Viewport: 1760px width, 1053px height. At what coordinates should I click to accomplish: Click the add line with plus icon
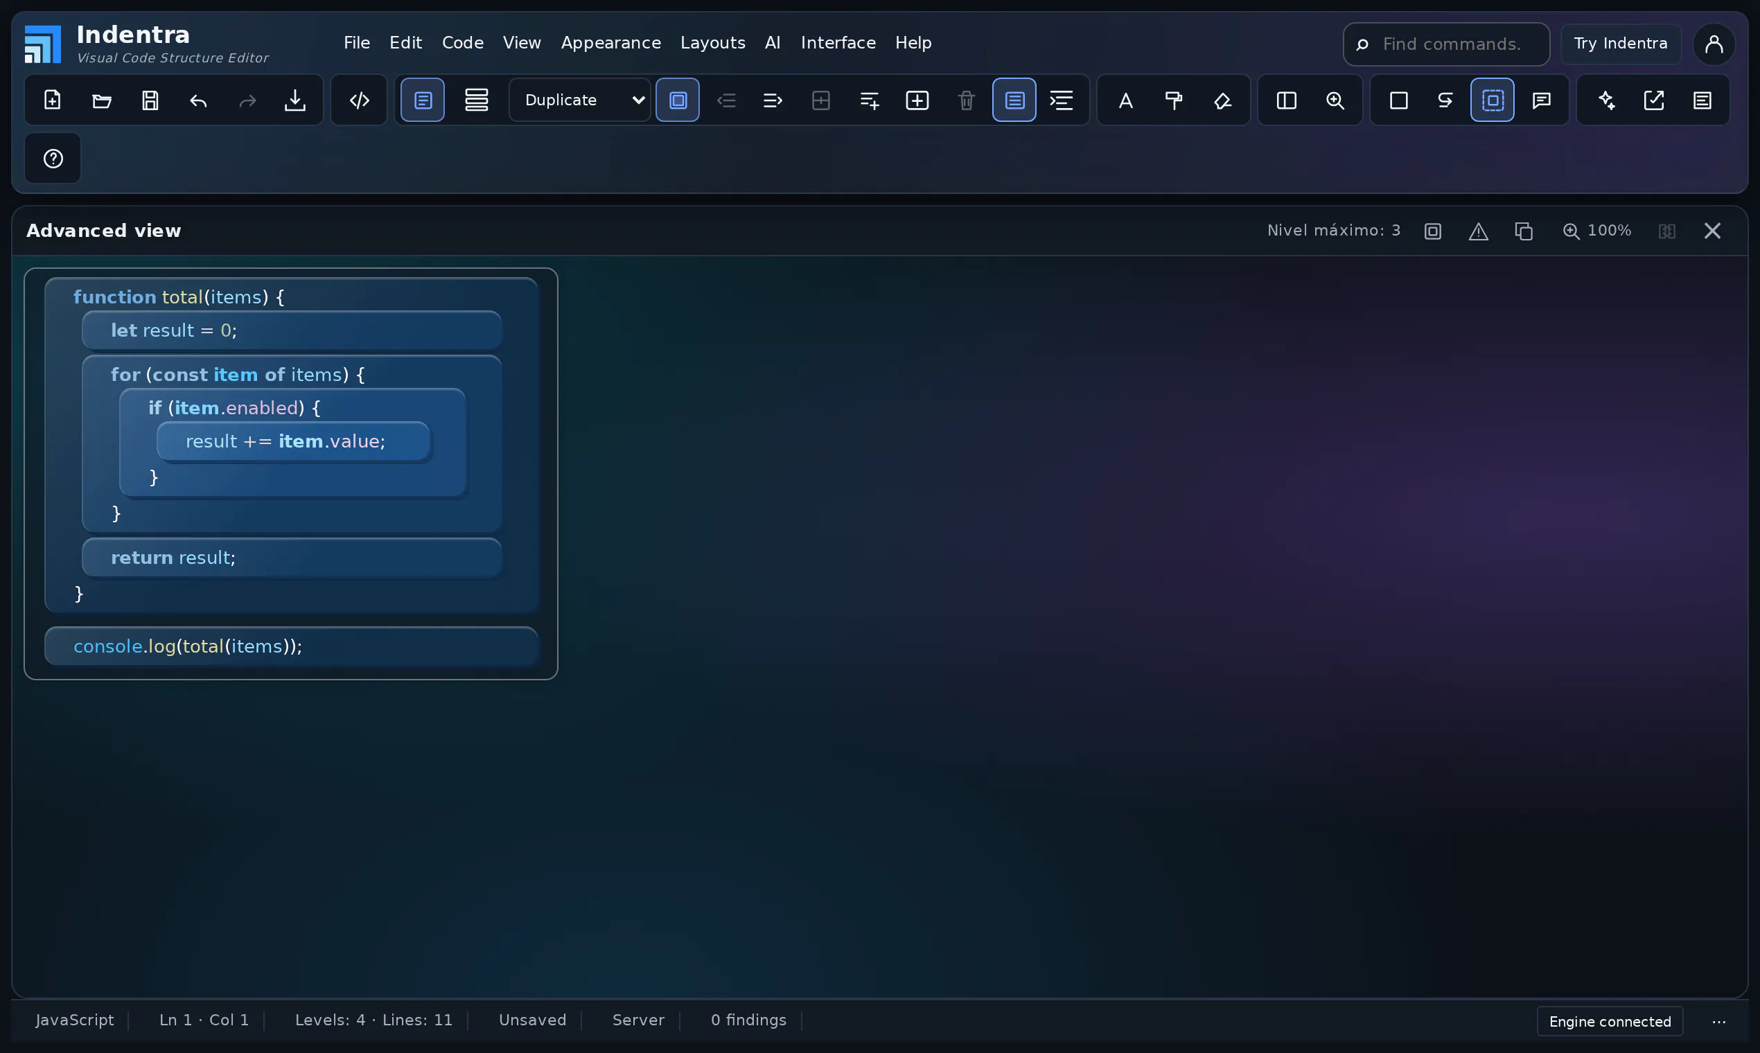click(x=870, y=100)
